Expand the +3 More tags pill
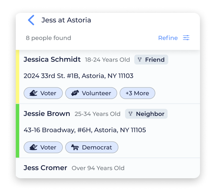 [137, 93]
